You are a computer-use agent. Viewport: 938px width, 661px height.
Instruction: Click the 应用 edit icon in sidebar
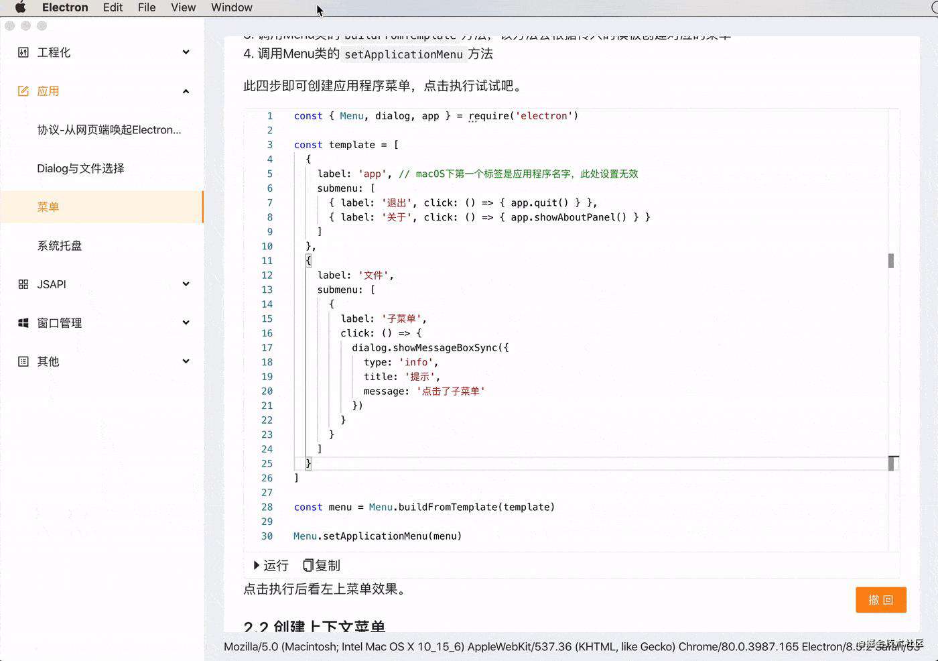click(23, 91)
